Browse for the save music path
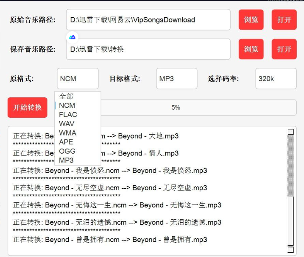 click(251, 49)
